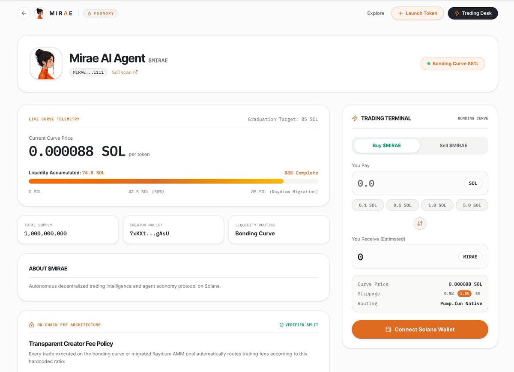Select the Verified Split shield badge

pos(299,325)
